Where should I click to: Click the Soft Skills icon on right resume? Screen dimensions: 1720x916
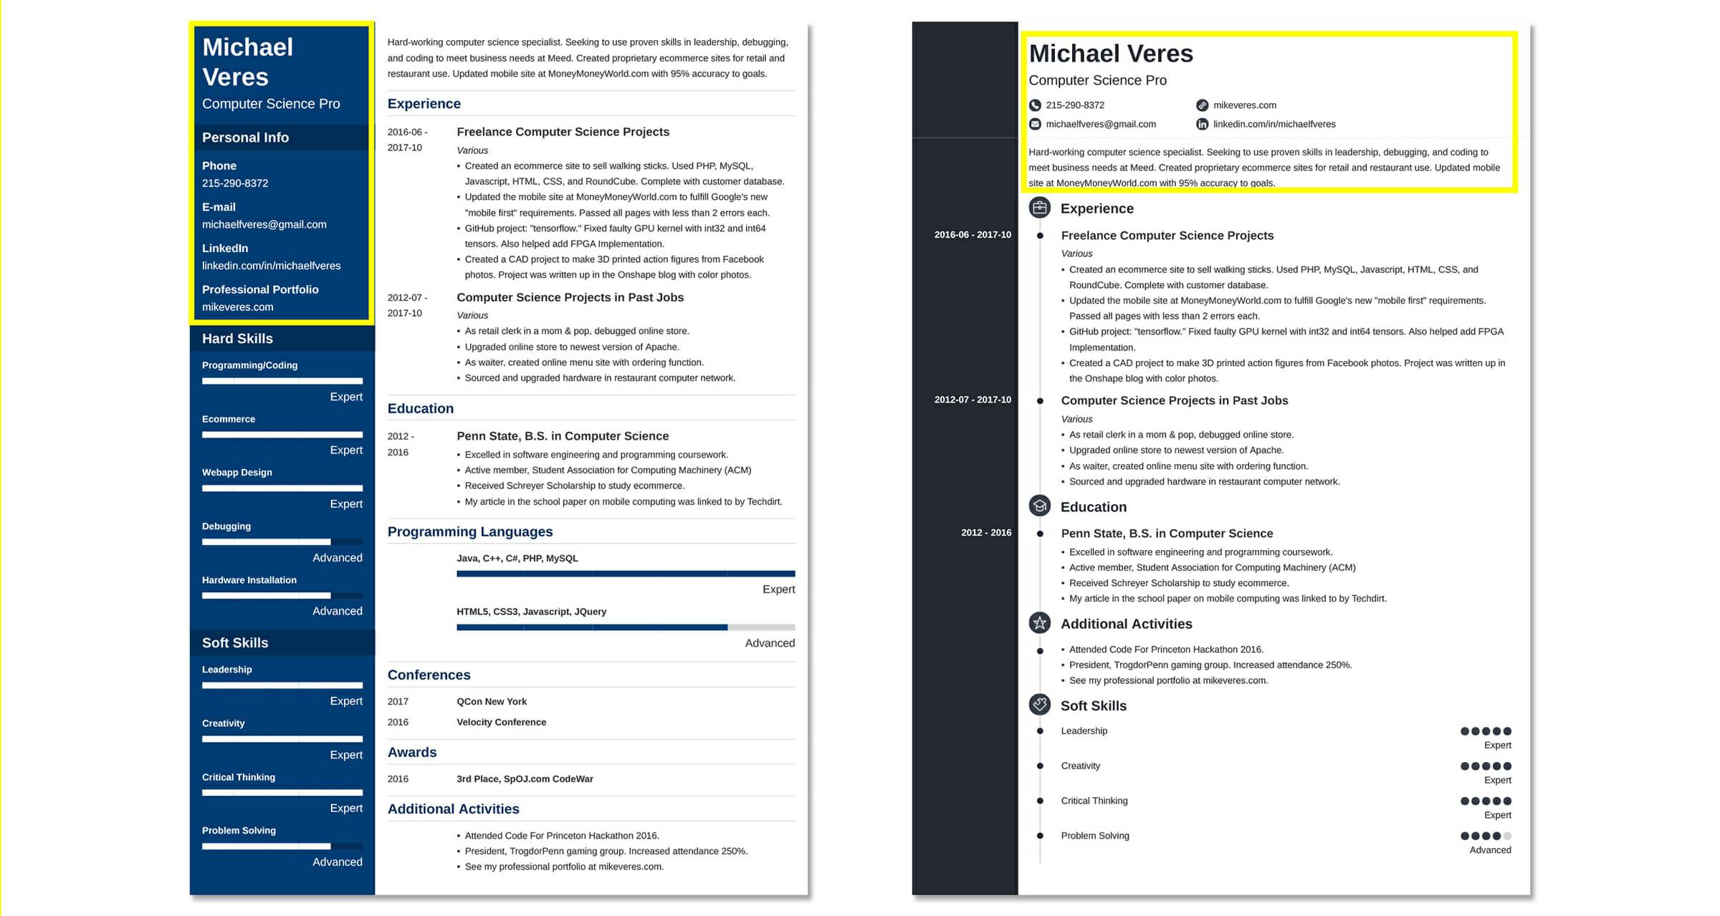click(1038, 707)
